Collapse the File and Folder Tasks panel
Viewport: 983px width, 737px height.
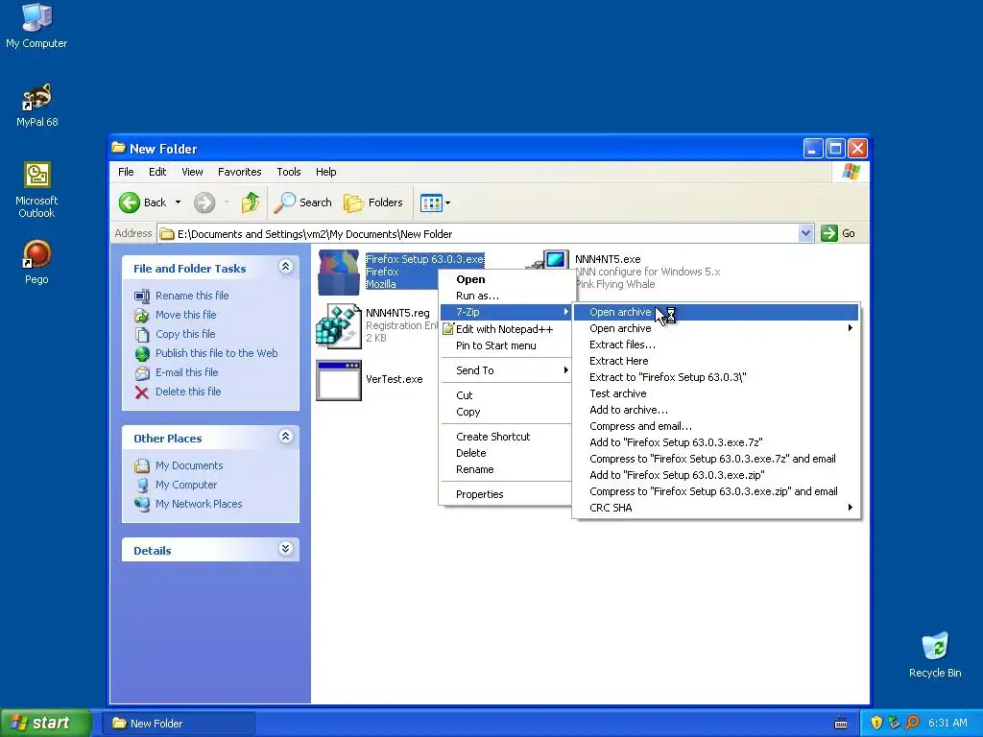click(x=285, y=267)
